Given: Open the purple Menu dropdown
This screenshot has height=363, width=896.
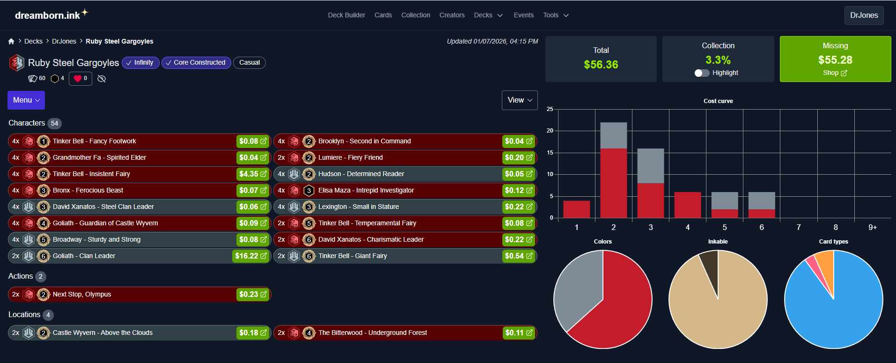Looking at the screenshot, I should pos(26,100).
